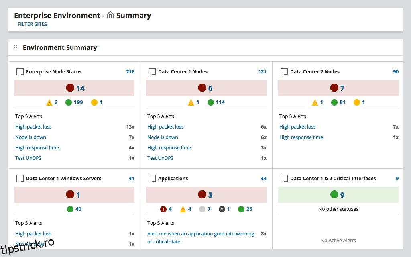
Task: Click the No Active Alerts text
Action: click(x=338, y=241)
